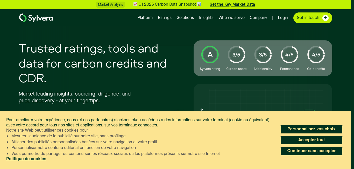The width and height of the screenshot is (354, 169).
Task: Click the Market leading insights subtitle
Action: 75,97
